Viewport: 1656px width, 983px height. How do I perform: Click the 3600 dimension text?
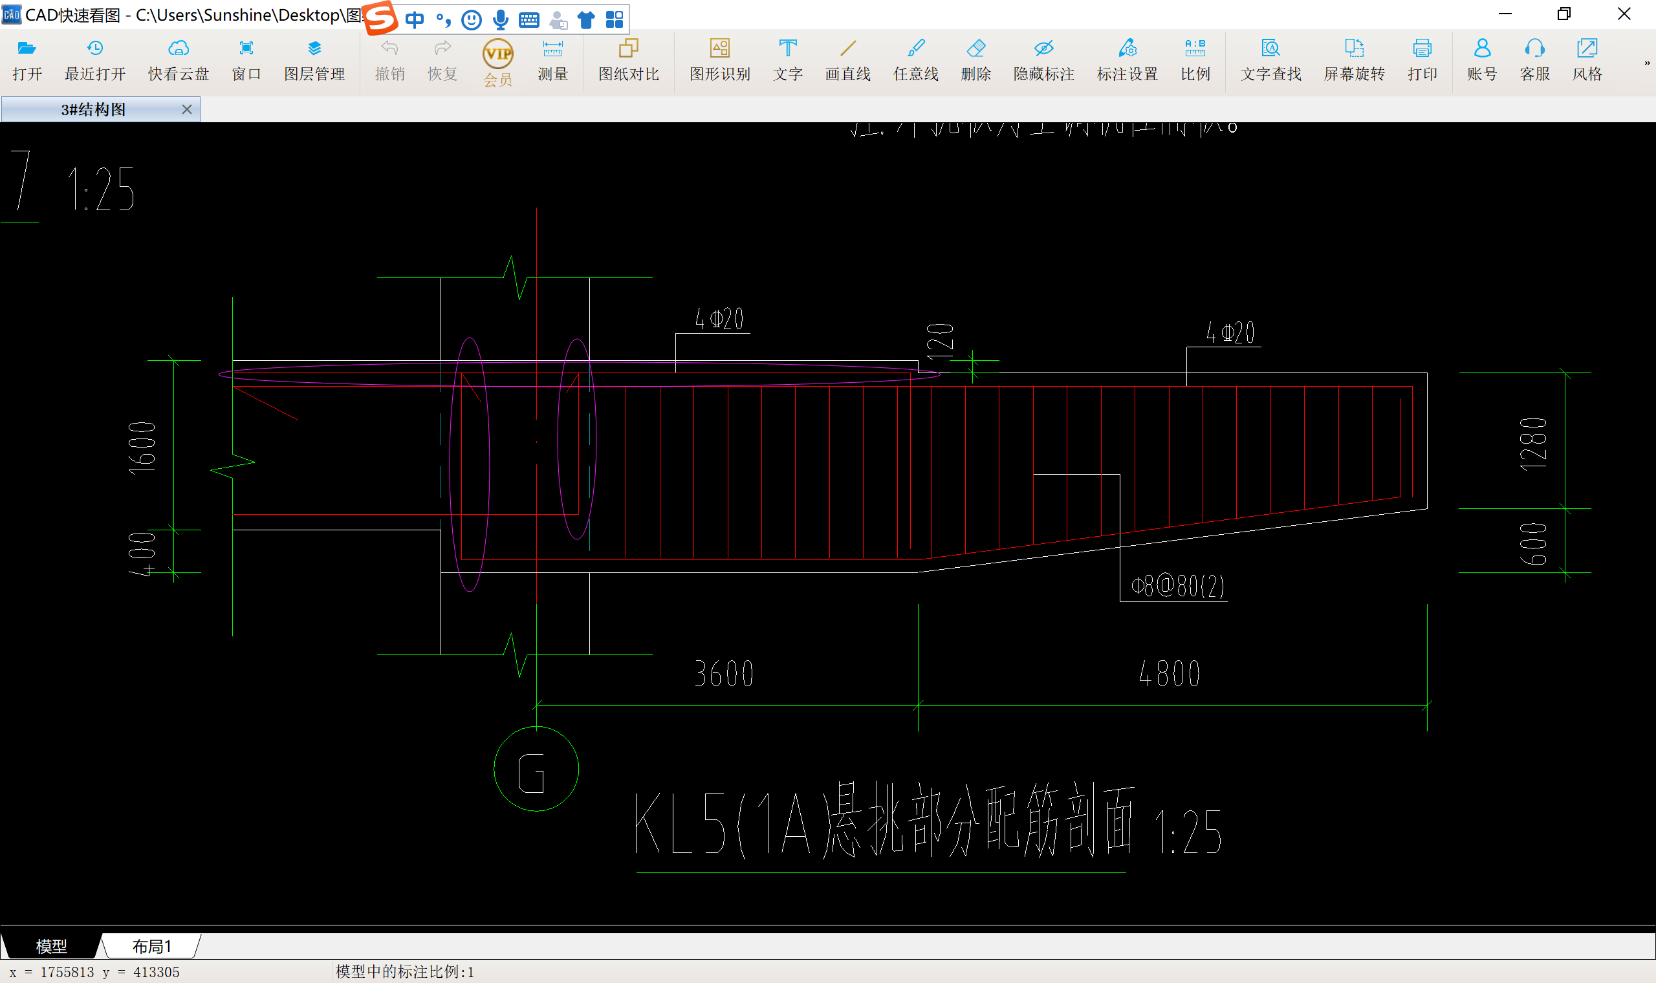pos(724,674)
